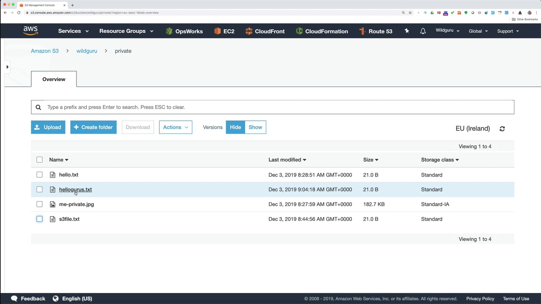The image size is (541, 304).
Task: Click the pin shortcuts icon
Action: [407, 31]
